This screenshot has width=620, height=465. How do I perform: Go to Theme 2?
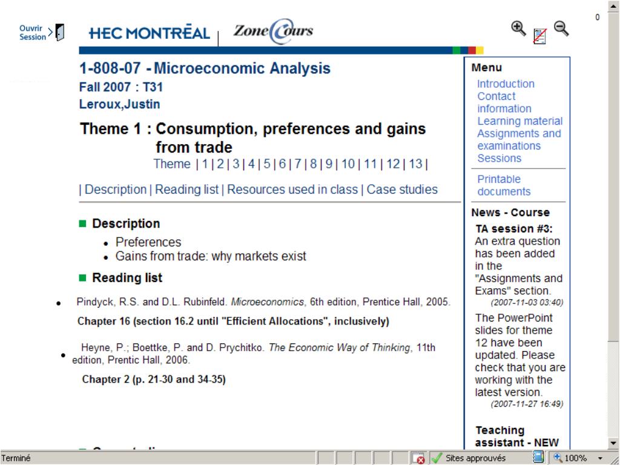pyautogui.click(x=220, y=163)
